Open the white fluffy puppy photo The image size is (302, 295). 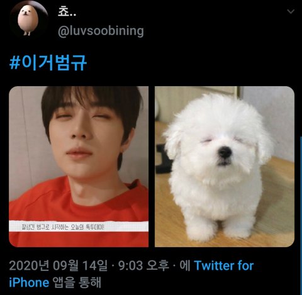225,167
